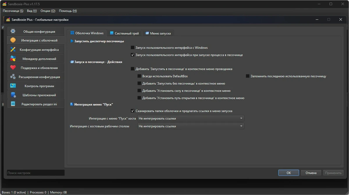Viewport: 349px width, 195px height.
Task: Click the pencil-ruler icon beside Конфигурация интерфейса
Action: [13, 50]
